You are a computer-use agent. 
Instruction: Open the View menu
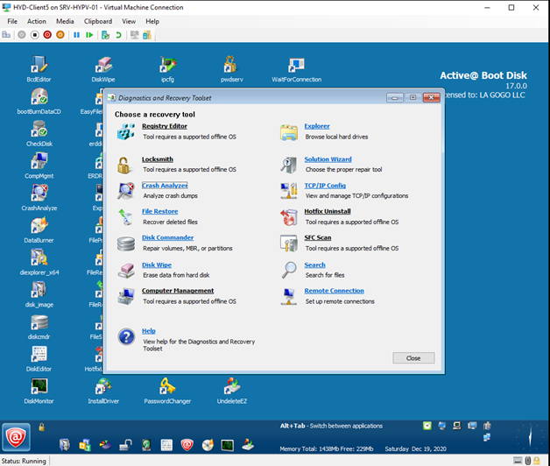[x=129, y=21]
